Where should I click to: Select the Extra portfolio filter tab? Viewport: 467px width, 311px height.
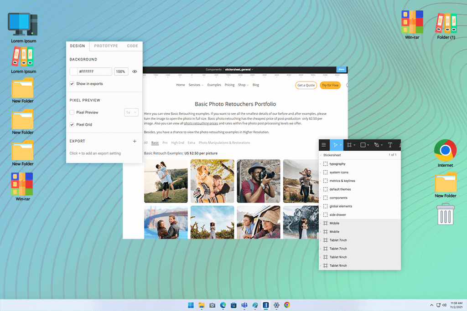coord(192,143)
